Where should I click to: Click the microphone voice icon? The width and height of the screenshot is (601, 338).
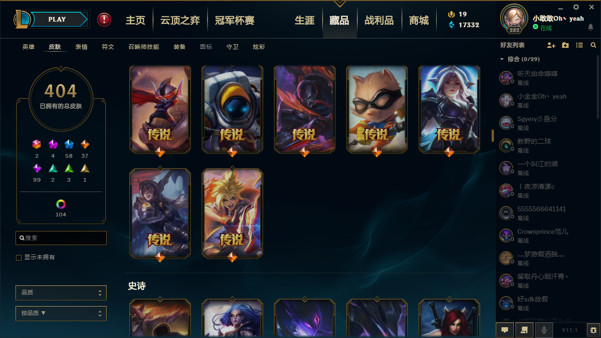(544, 330)
